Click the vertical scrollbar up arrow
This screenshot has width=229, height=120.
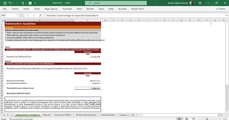[x=227, y=21]
